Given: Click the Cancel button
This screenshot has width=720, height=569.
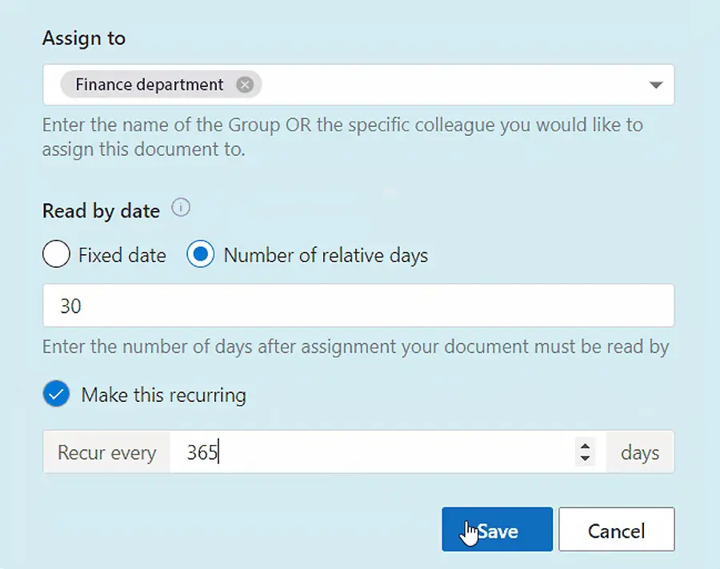Looking at the screenshot, I should (616, 529).
